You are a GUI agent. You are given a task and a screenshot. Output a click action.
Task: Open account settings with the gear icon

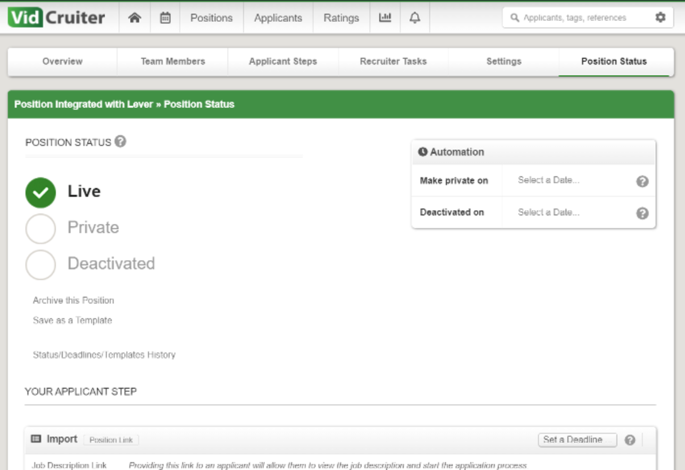[x=661, y=17]
